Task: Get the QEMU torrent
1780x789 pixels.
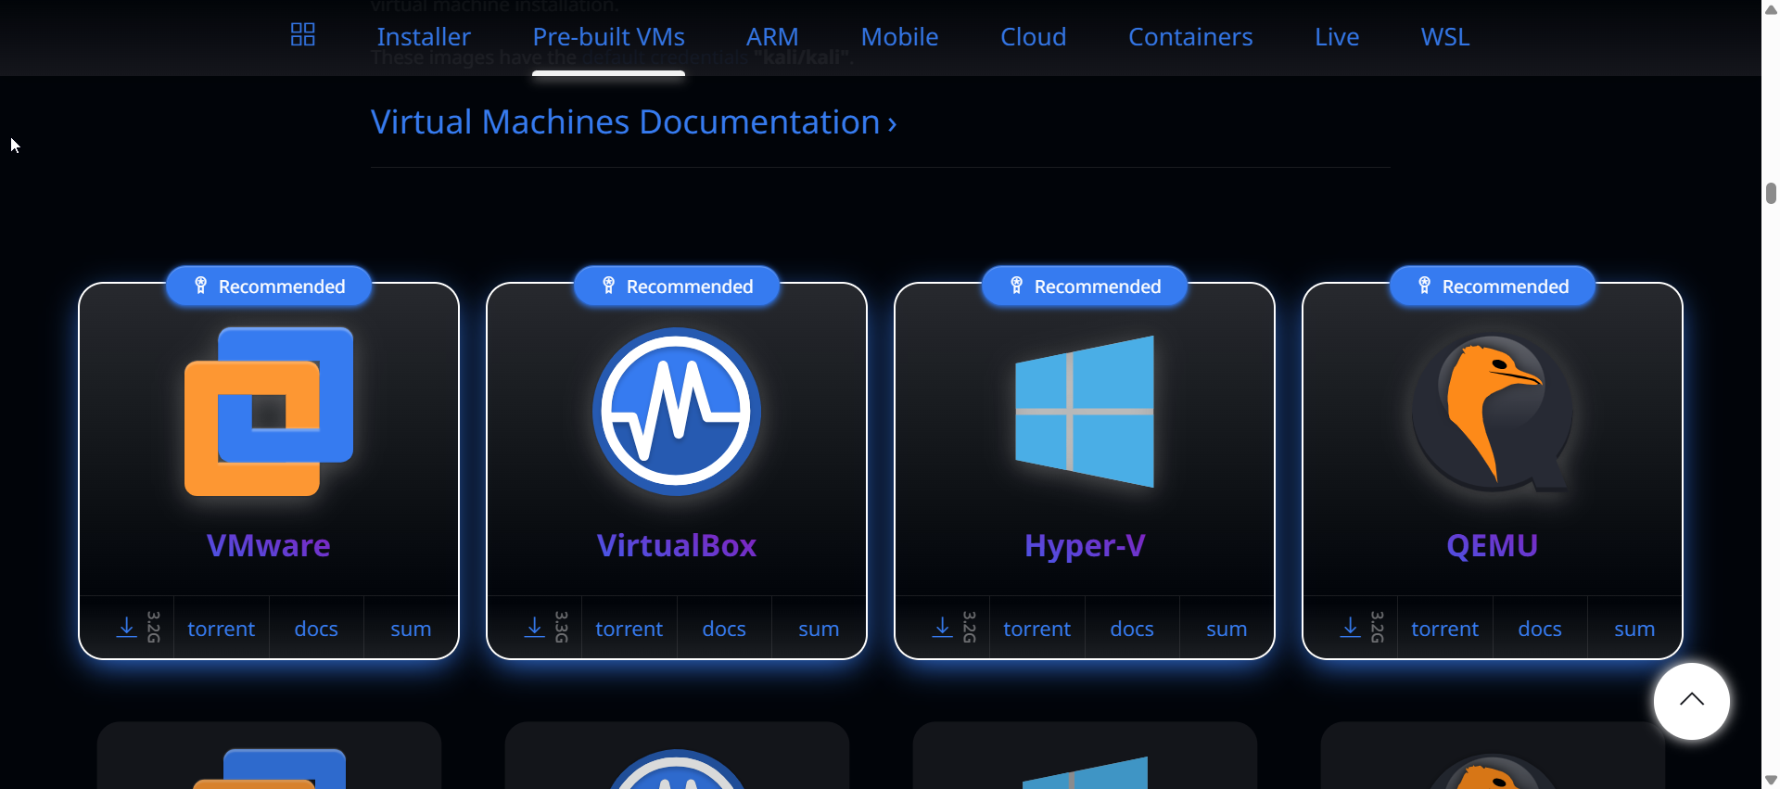Action: pos(1445,629)
